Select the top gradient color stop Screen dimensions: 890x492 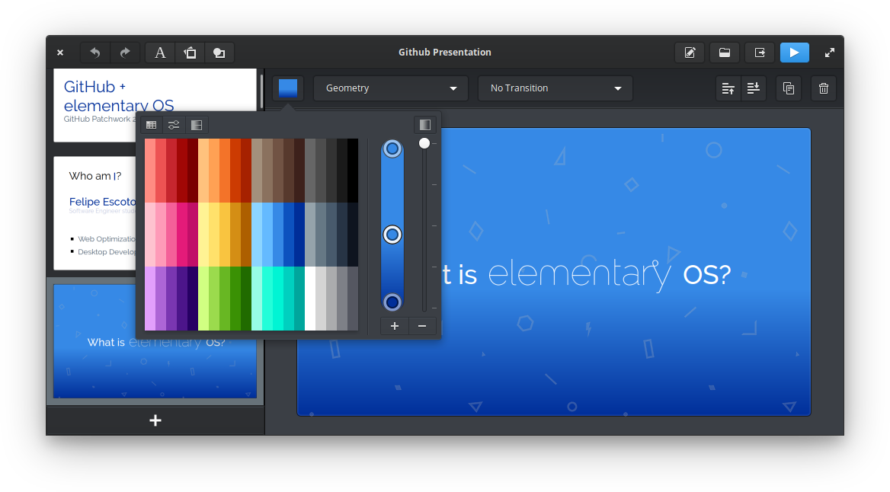point(392,149)
